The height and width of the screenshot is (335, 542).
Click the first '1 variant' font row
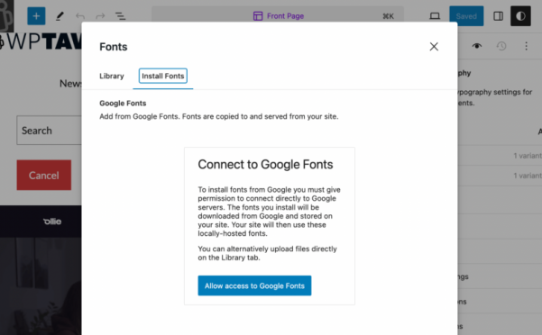[x=500, y=156]
